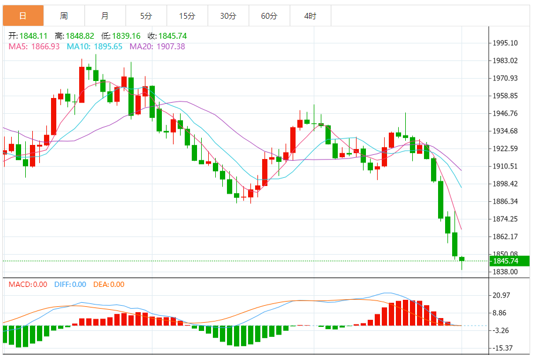This screenshot has height=355, width=536.
Task: Click the 1995.10 price axis label
Action: [x=505, y=43]
